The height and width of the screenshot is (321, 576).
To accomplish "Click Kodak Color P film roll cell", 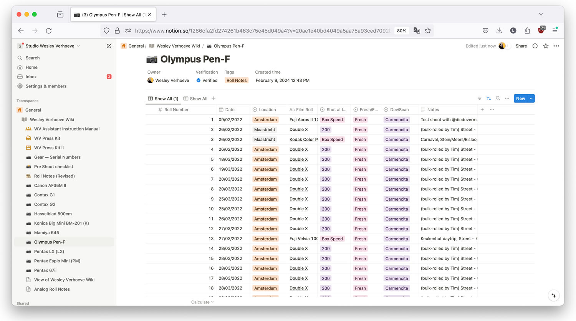I will 302,140.
